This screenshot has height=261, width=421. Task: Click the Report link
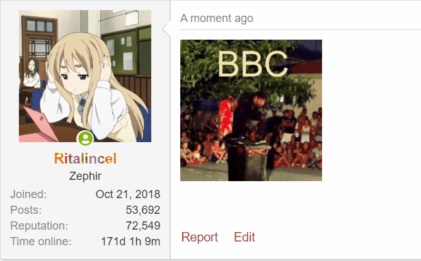[x=200, y=237]
